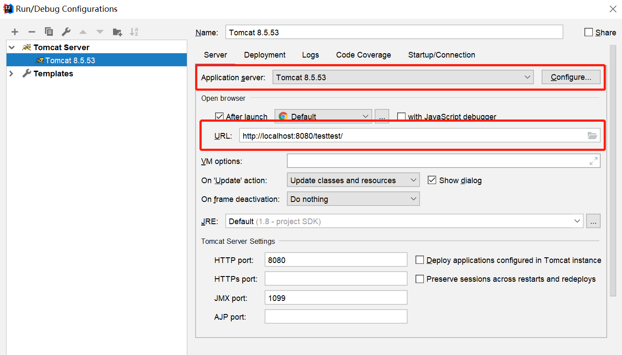The height and width of the screenshot is (355, 622).
Task: Click the Tomcat Server group icon
Action: click(x=27, y=47)
